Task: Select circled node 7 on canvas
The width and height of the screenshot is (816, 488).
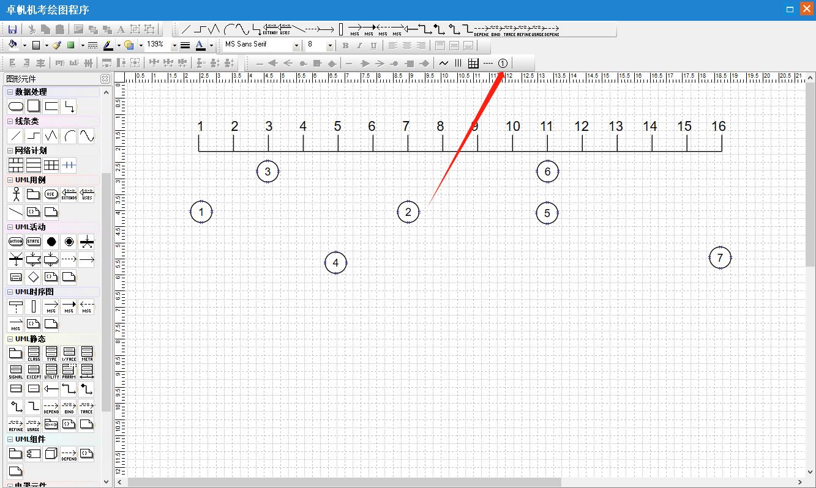Action: [x=720, y=257]
